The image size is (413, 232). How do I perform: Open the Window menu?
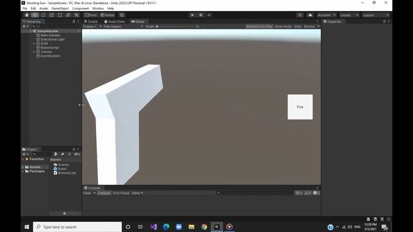(98, 8)
